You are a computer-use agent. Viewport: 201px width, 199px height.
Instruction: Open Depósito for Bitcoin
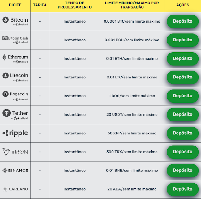tap(182, 21)
